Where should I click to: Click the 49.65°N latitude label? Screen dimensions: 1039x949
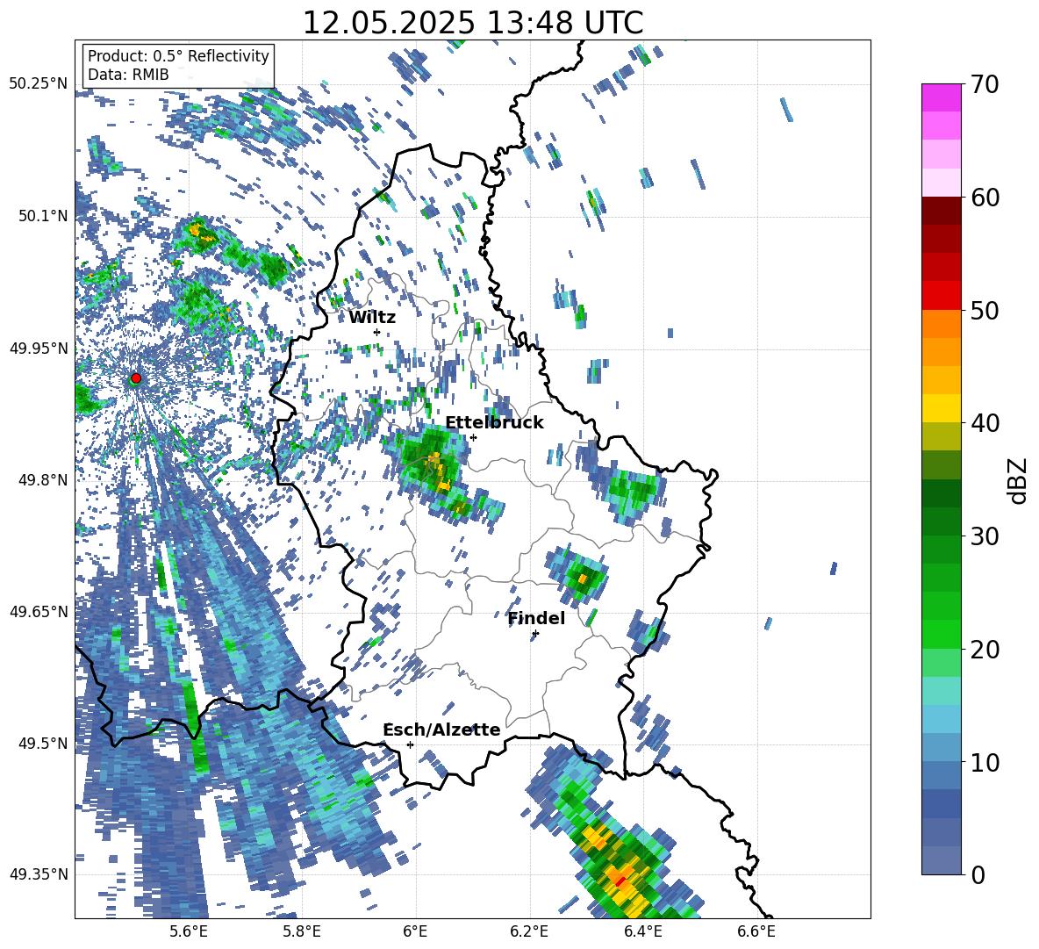coord(39,612)
